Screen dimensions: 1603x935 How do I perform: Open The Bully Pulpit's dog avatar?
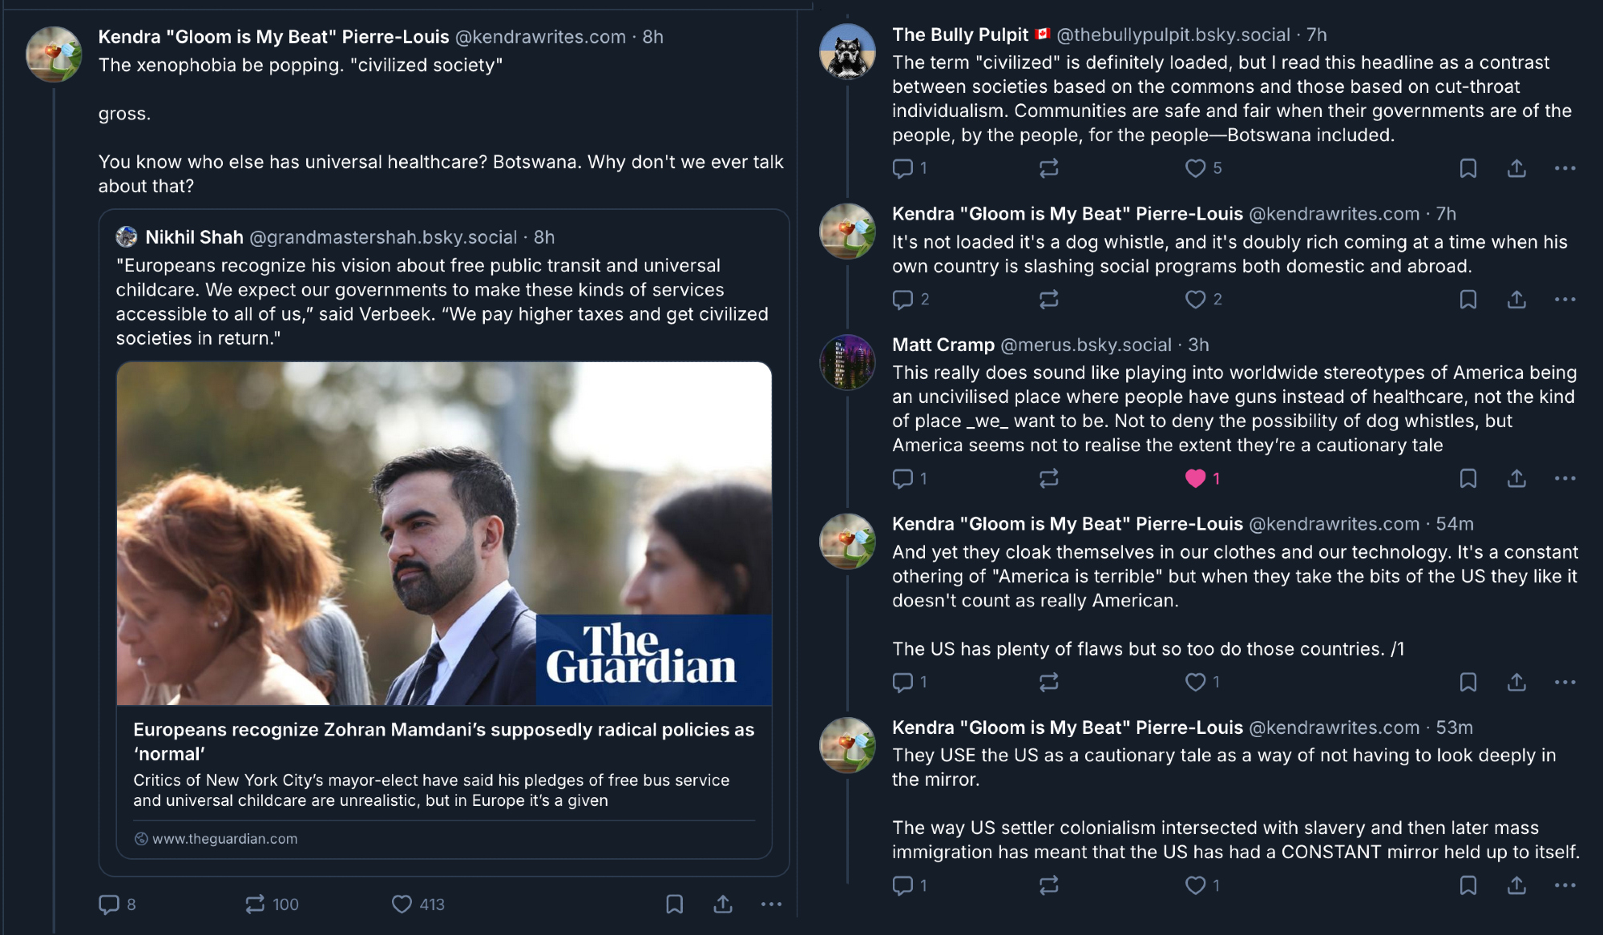pos(847,52)
